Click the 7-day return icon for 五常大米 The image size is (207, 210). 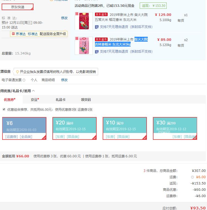pos(97,27)
